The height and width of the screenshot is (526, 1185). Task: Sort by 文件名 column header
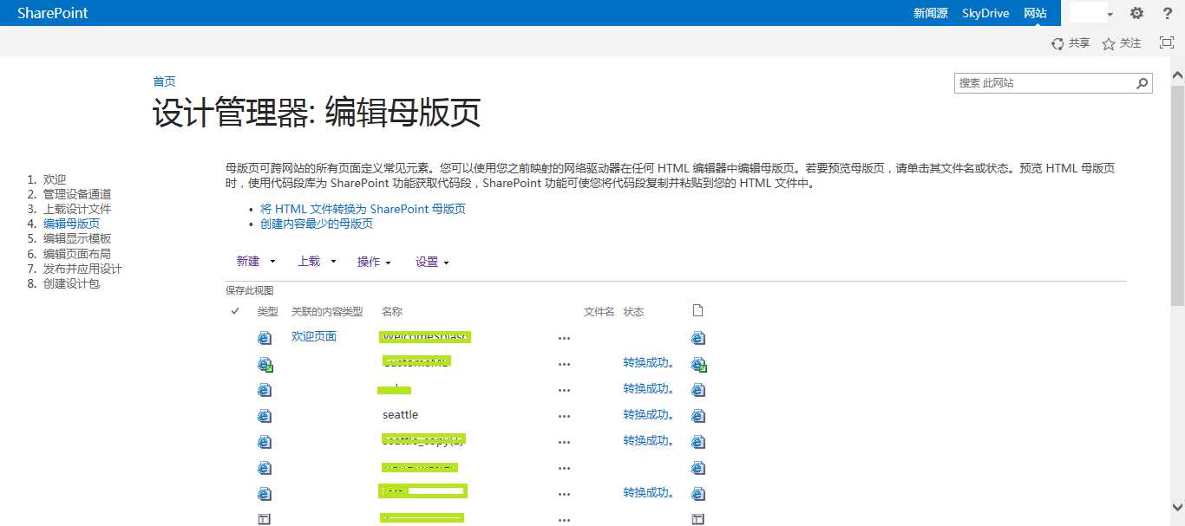tap(599, 311)
